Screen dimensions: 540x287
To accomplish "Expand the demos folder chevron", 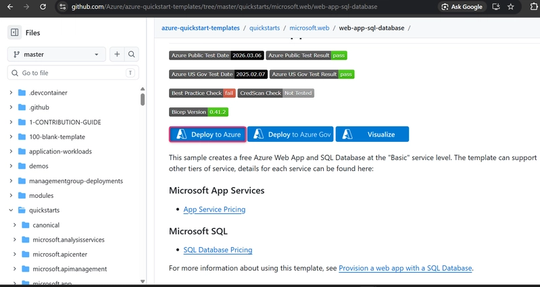I will [11, 166].
